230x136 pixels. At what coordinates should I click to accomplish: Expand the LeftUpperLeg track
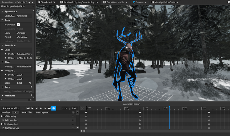tap(2, 116)
